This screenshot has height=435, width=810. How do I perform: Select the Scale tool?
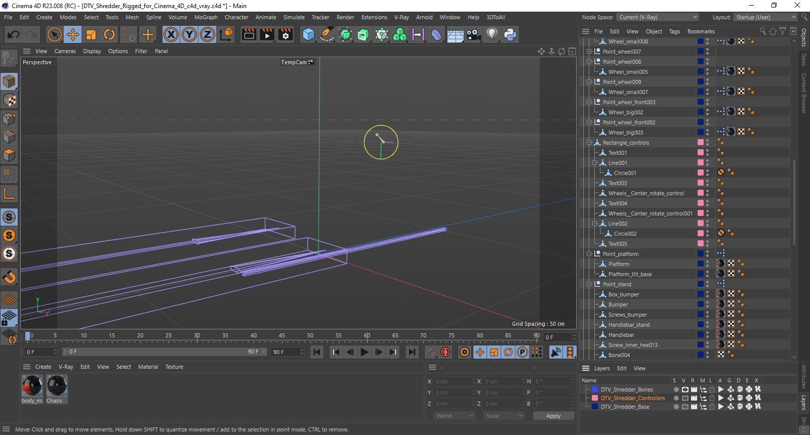[x=91, y=34]
